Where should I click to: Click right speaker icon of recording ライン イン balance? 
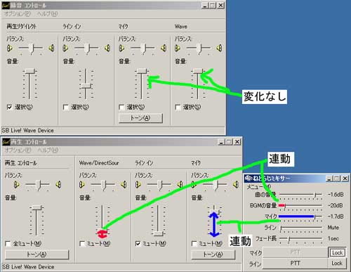coord(107,48)
